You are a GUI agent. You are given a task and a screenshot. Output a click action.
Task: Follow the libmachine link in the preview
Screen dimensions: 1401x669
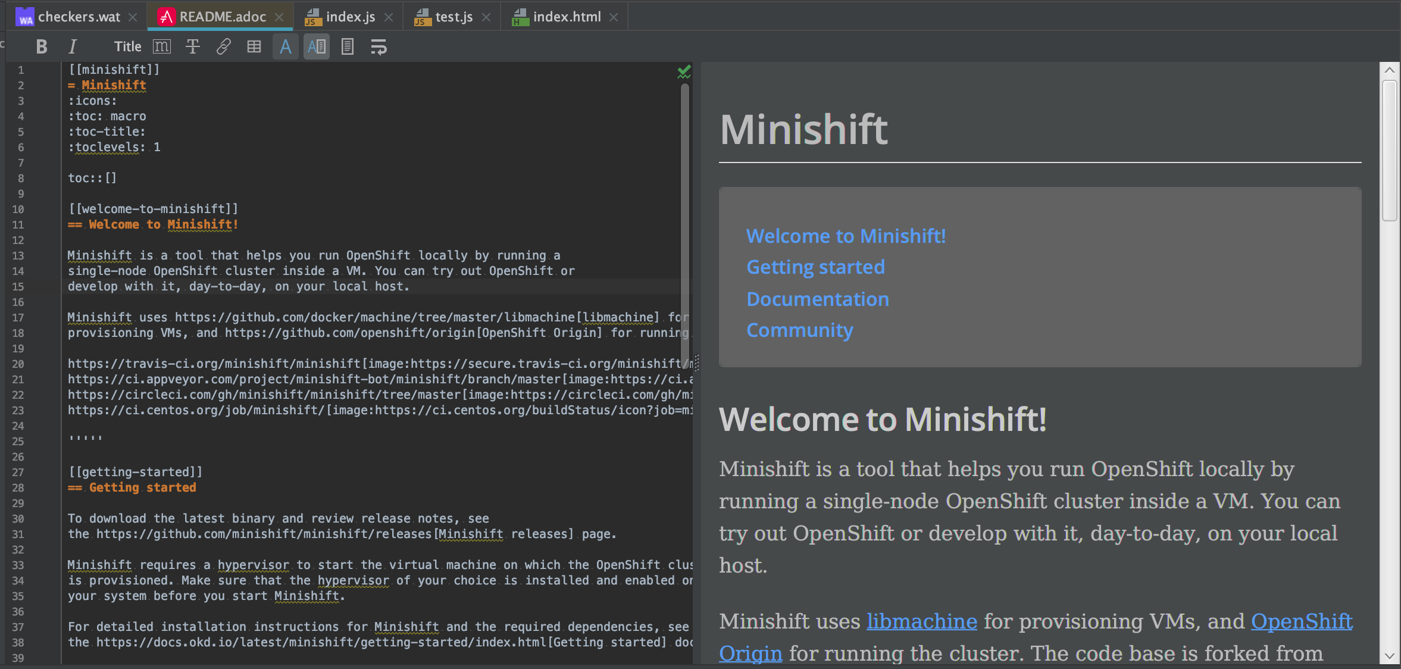point(922,621)
